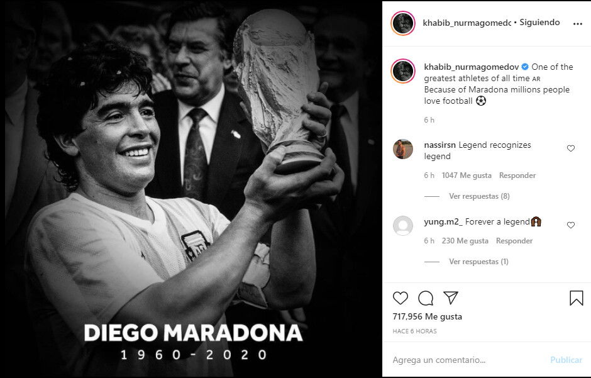The width and height of the screenshot is (591, 378).
Task: Expand Ver respuestas (1) replies
Action: pyautogui.click(x=478, y=262)
